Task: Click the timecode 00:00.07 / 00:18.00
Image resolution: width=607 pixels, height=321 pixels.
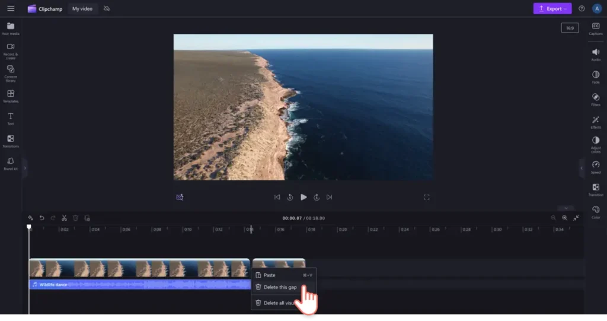Action: [x=303, y=218]
